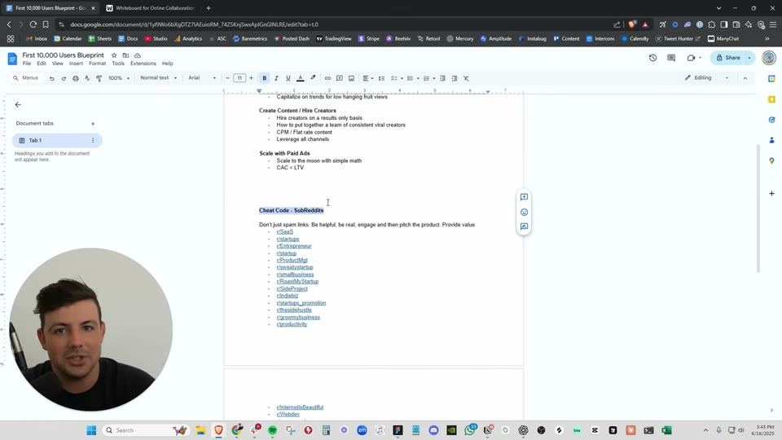Open the r/RoastMyStartup link
This screenshot has height=440, width=782.
pyautogui.click(x=297, y=281)
